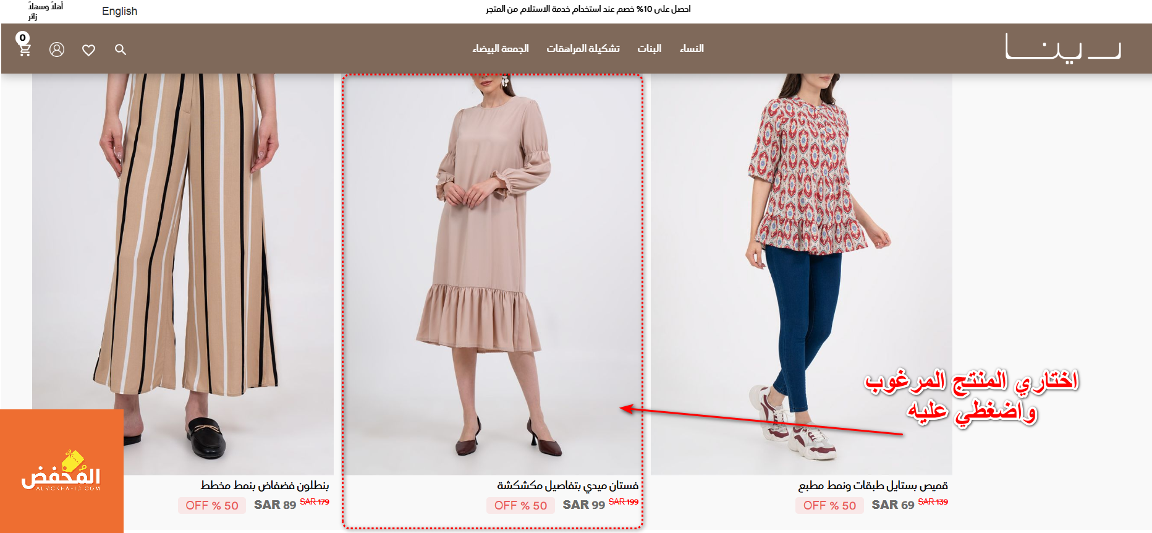This screenshot has height=533, width=1152.
Task: Switch site language to English
Action: [x=119, y=11]
